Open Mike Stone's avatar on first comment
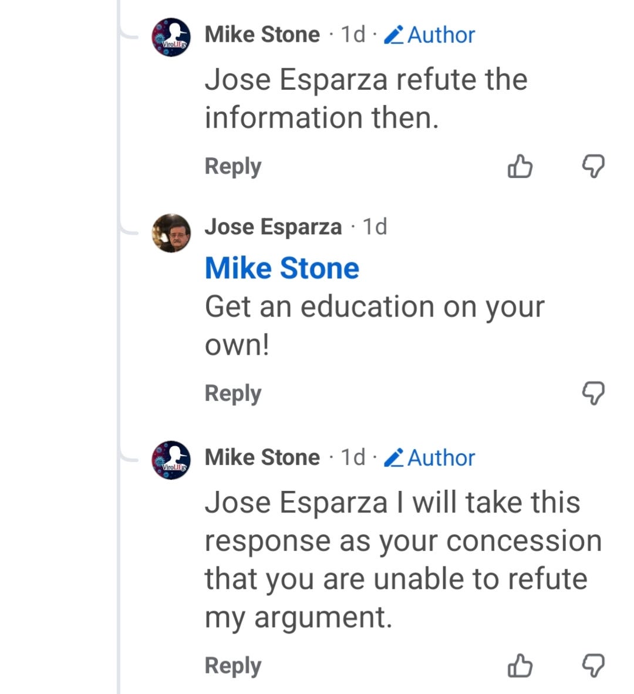 click(171, 37)
